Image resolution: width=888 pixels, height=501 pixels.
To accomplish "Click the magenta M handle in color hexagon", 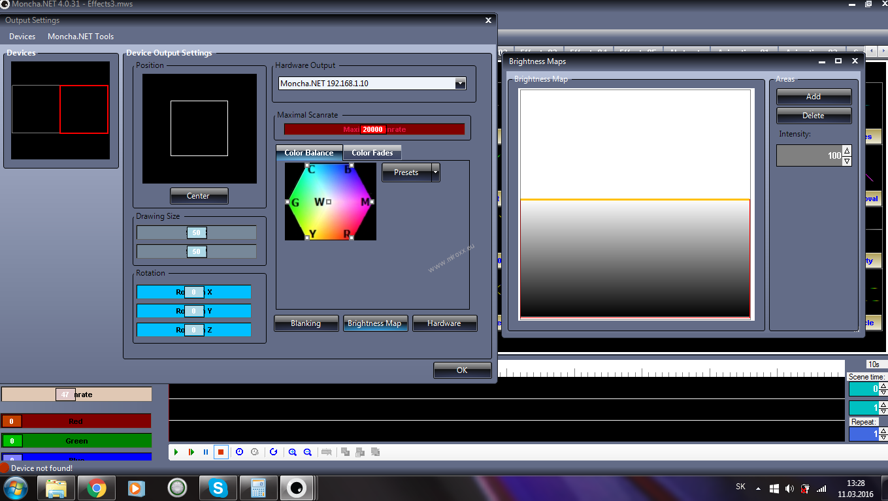I will coord(372,202).
